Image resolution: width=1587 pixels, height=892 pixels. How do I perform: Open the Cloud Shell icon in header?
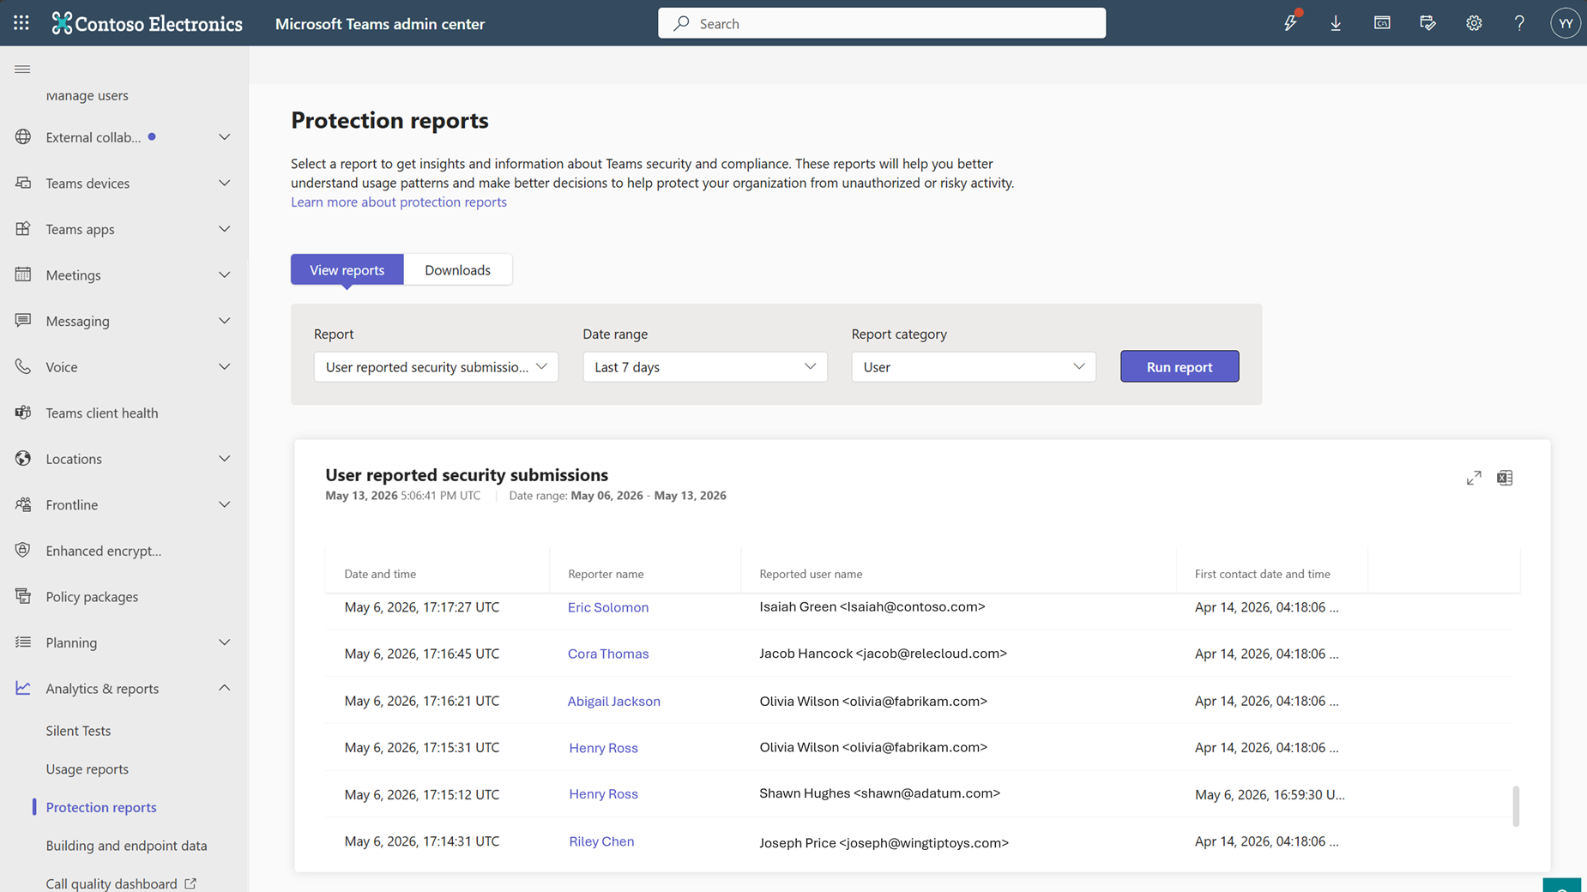(1382, 23)
